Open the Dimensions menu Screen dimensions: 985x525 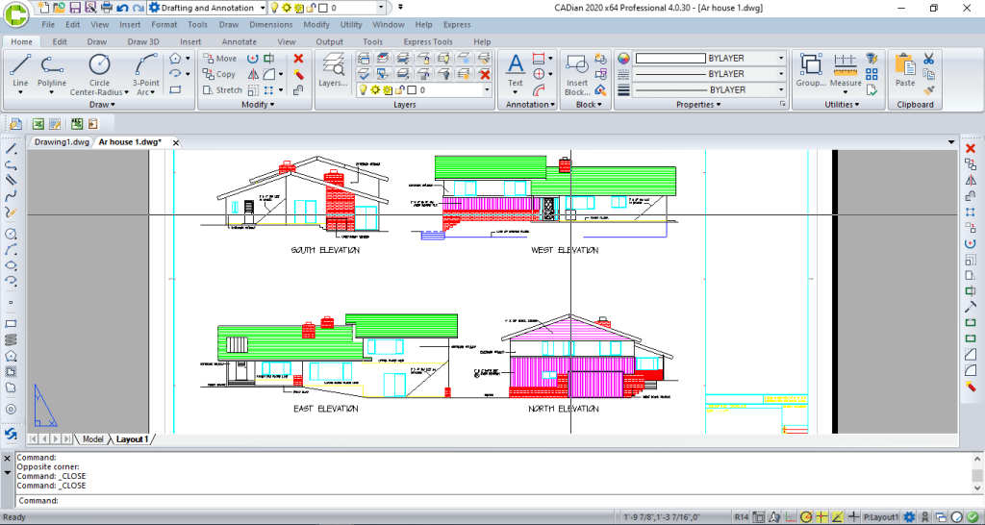[x=270, y=24]
